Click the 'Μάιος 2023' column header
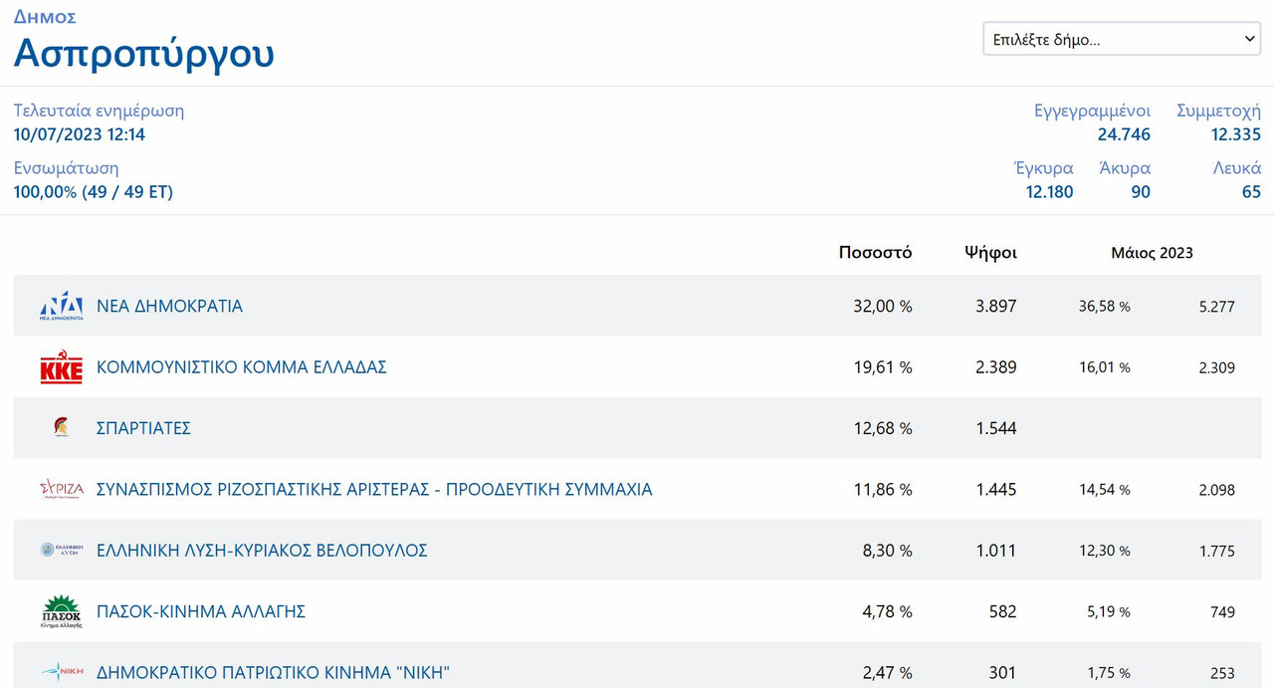Screen dimensions: 1274x688 pos(1152,253)
